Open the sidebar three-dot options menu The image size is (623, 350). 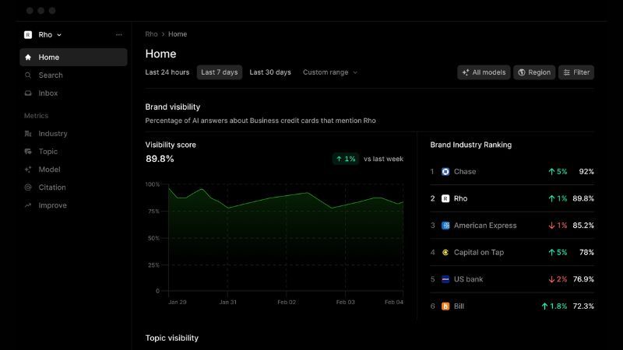click(119, 35)
